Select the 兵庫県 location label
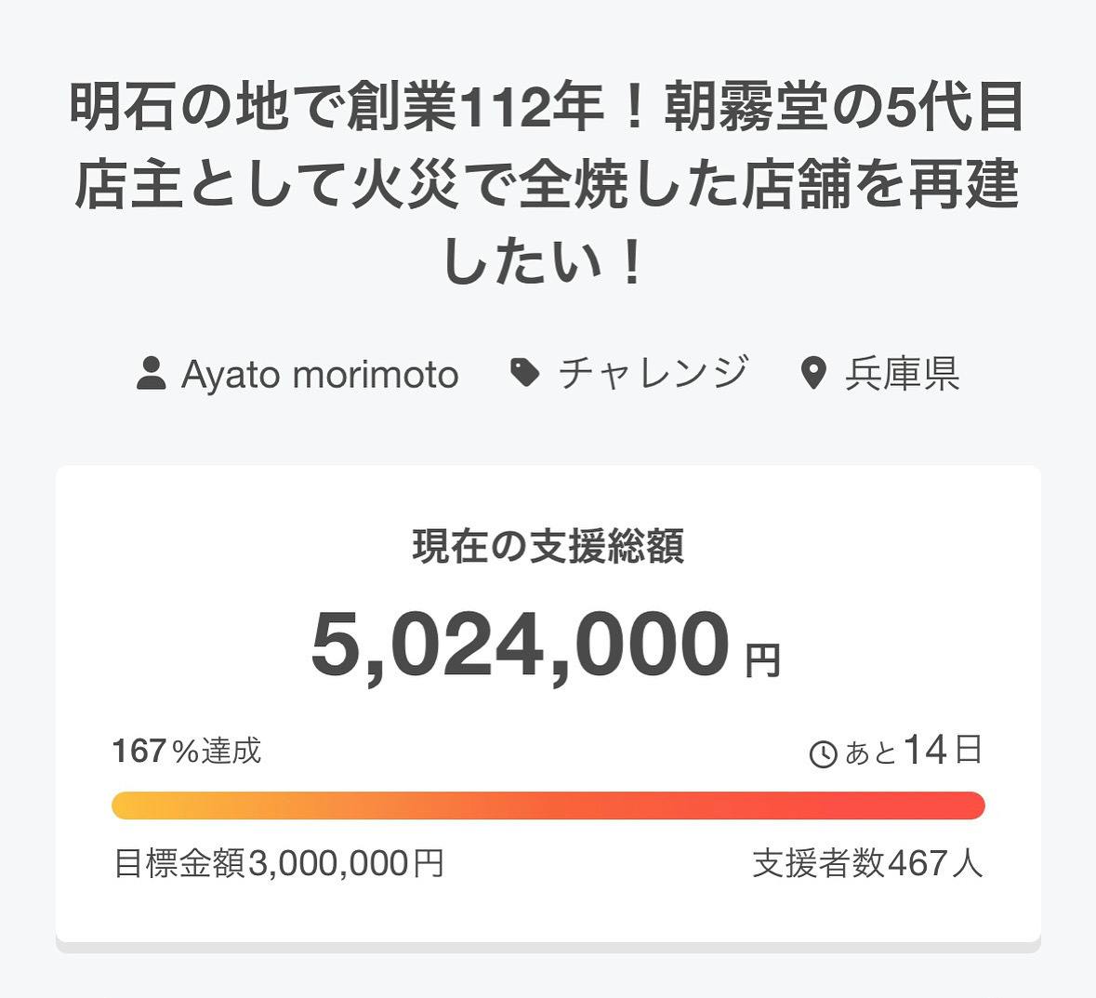This screenshot has height=998, width=1096. tap(902, 374)
